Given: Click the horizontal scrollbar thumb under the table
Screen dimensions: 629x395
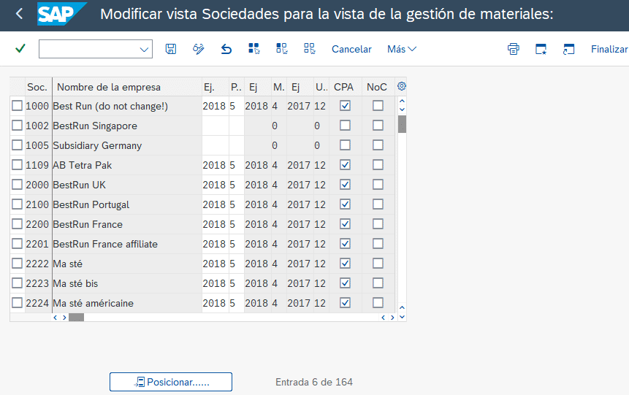Looking at the screenshot, I should (x=76, y=318).
